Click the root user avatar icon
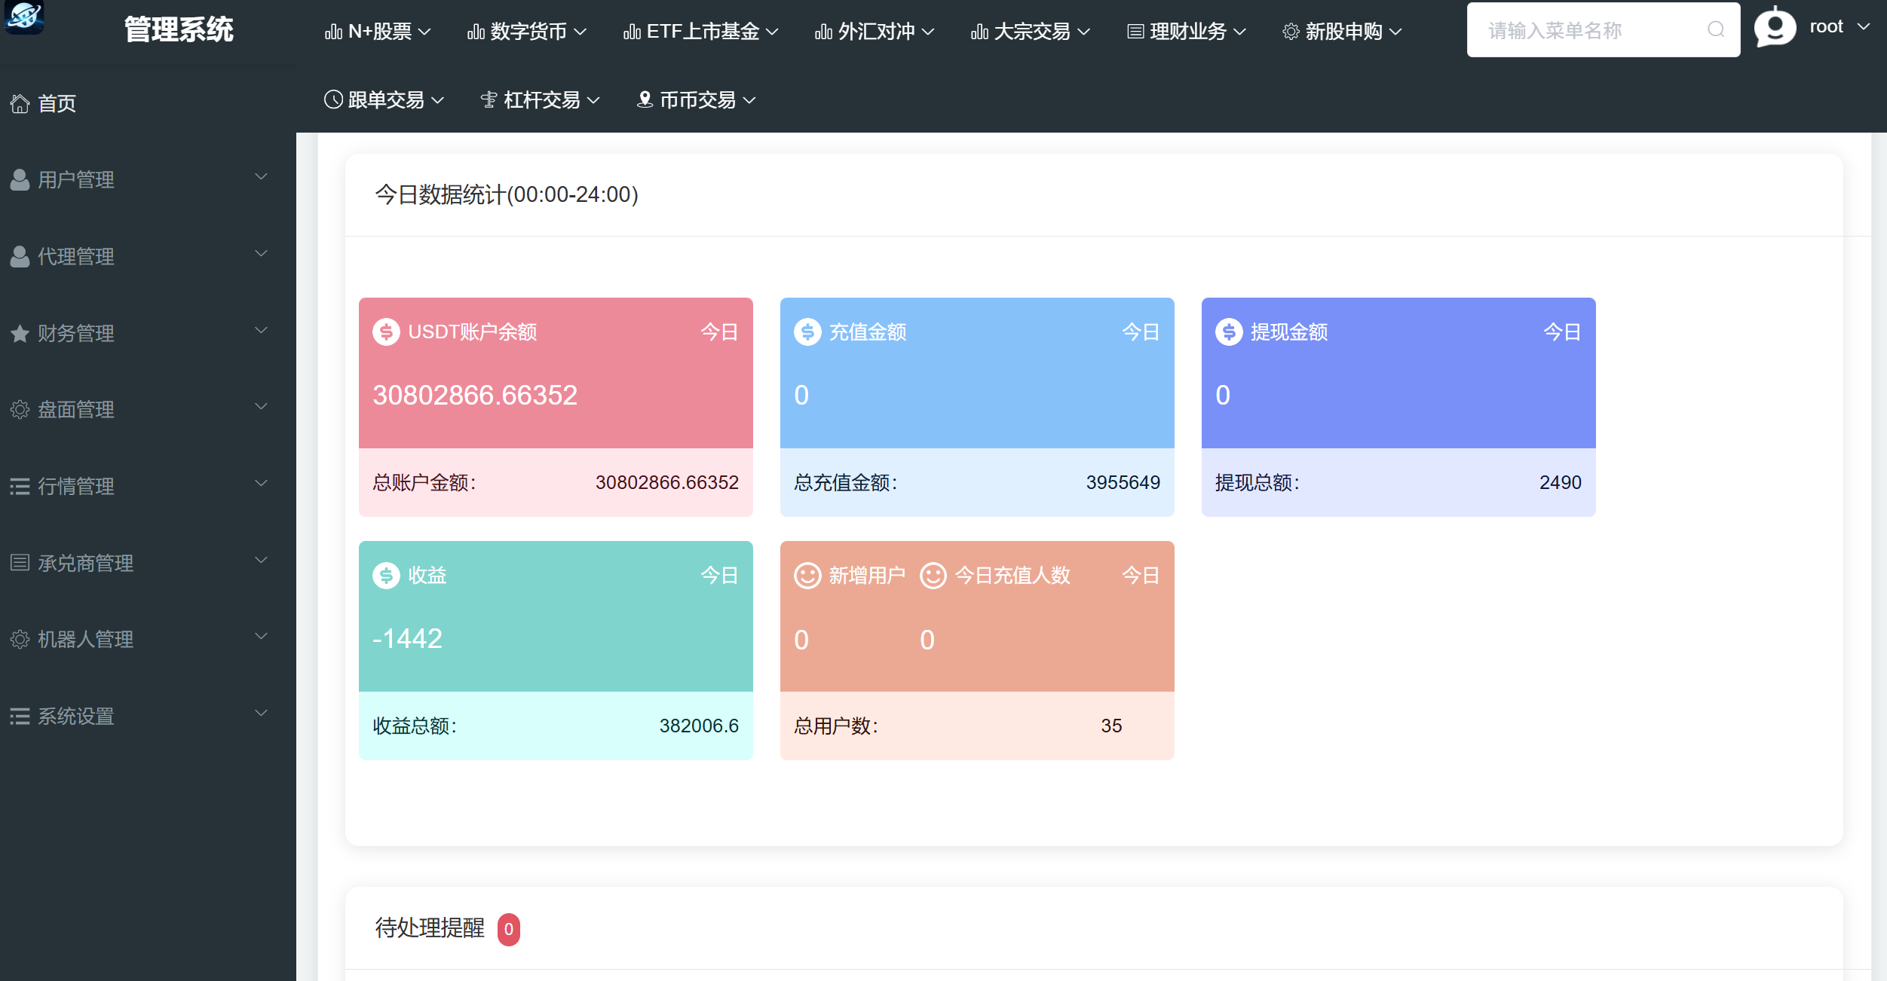This screenshot has height=981, width=1887. (1775, 28)
